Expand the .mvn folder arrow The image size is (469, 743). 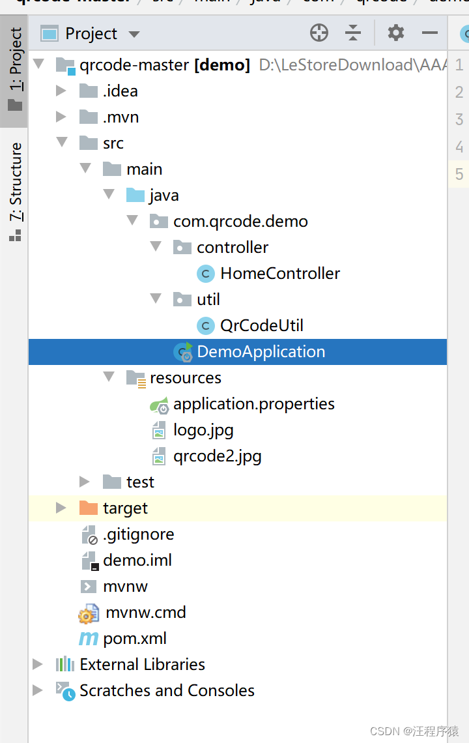click(61, 117)
